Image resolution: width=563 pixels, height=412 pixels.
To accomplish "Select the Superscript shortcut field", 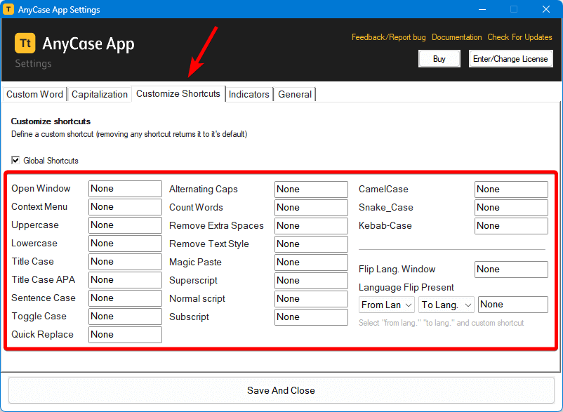I will pyautogui.click(x=311, y=281).
